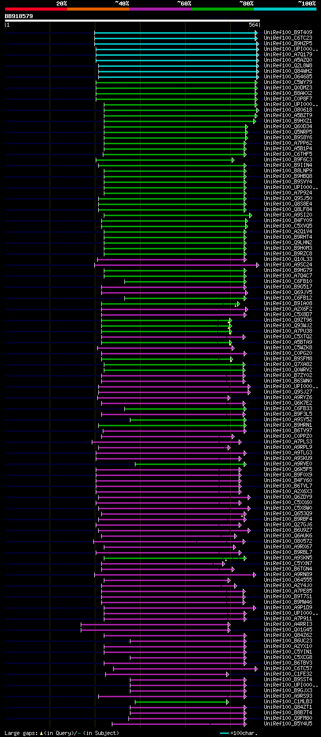Select hit label UniRef100_A9RYZ6

tap(288, 398)
